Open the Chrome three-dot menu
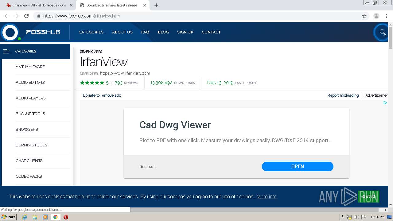The image size is (393, 221). click(386, 16)
